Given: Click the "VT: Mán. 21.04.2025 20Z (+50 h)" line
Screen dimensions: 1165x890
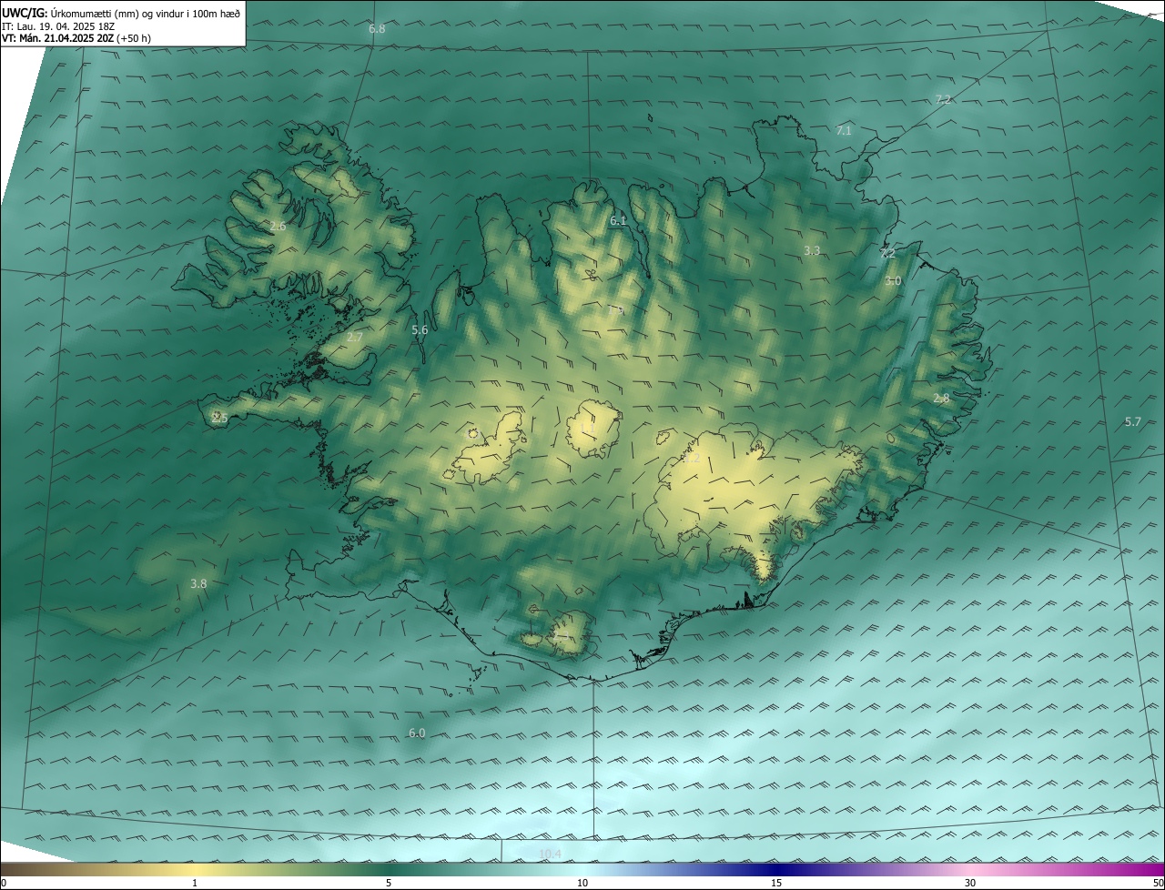Looking at the screenshot, I should point(76,38).
